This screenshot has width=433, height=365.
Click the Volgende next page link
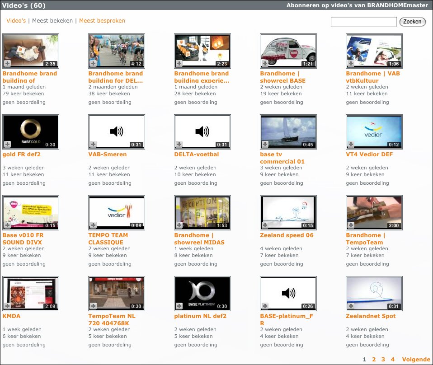tap(416, 360)
